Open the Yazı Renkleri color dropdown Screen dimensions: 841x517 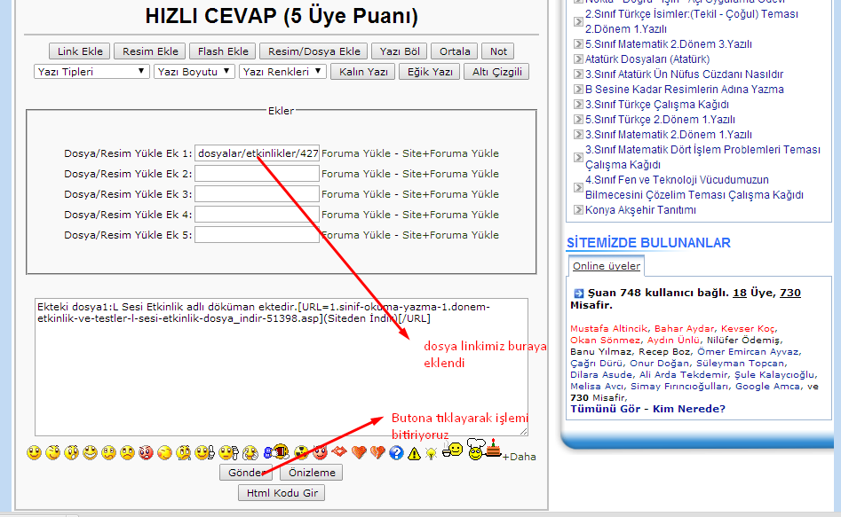pyautogui.click(x=282, y=72)
